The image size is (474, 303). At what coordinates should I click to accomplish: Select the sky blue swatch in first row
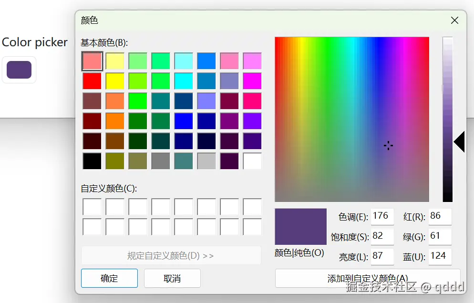(206, 61)
